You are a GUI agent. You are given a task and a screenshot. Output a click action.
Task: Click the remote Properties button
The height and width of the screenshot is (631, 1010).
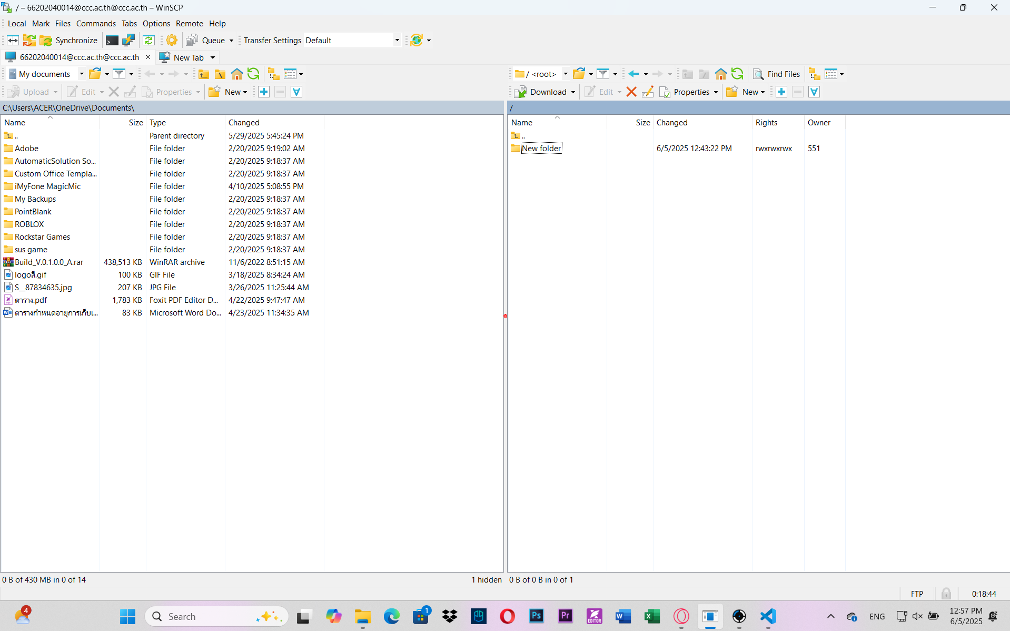point(685,92)
